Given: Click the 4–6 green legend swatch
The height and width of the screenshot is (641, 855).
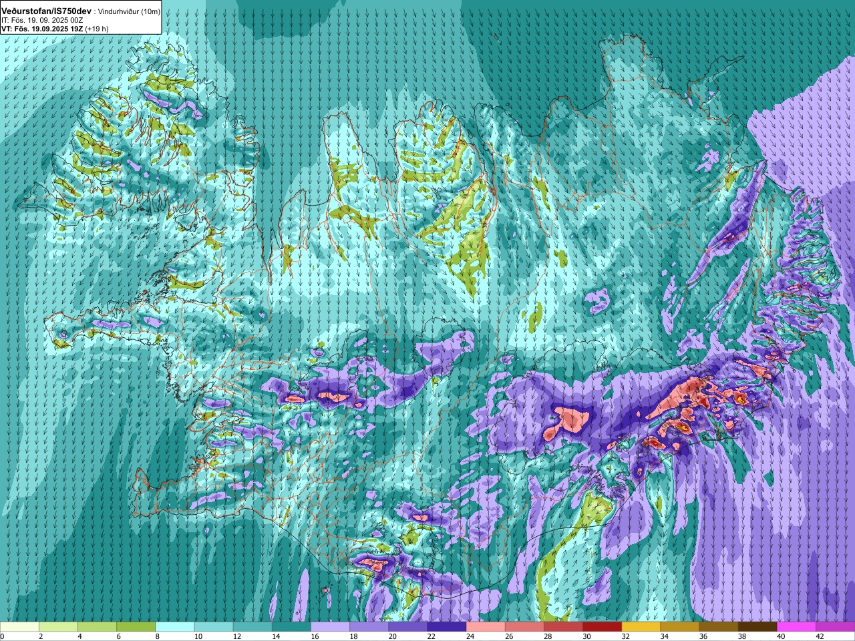Looking at the screenshot, I should click(98, 627).
